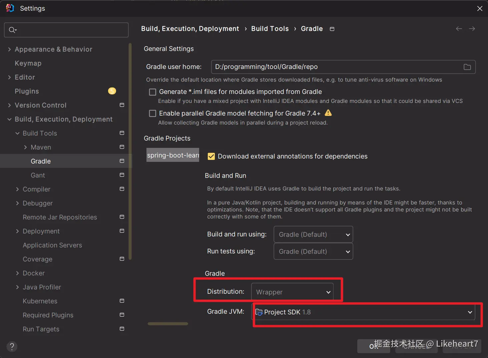Navigate forward with the right arrow
This screenshot has height=358, width=488.
(x=472, y=29)
